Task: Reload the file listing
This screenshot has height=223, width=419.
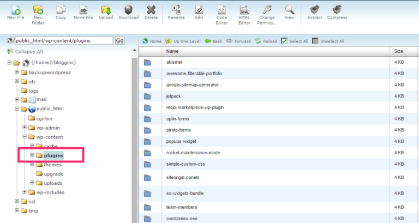Action: point(266,41)
